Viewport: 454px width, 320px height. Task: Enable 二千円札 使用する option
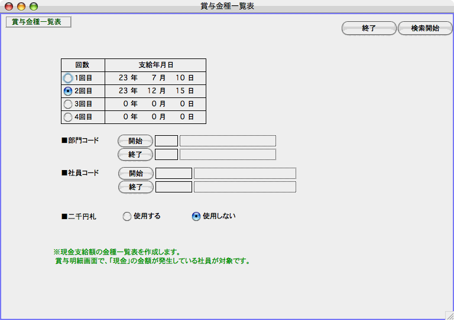point(127,217)
